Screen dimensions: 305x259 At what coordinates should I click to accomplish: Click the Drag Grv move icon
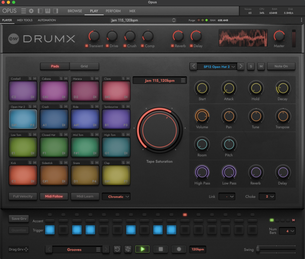pos(26,249)
